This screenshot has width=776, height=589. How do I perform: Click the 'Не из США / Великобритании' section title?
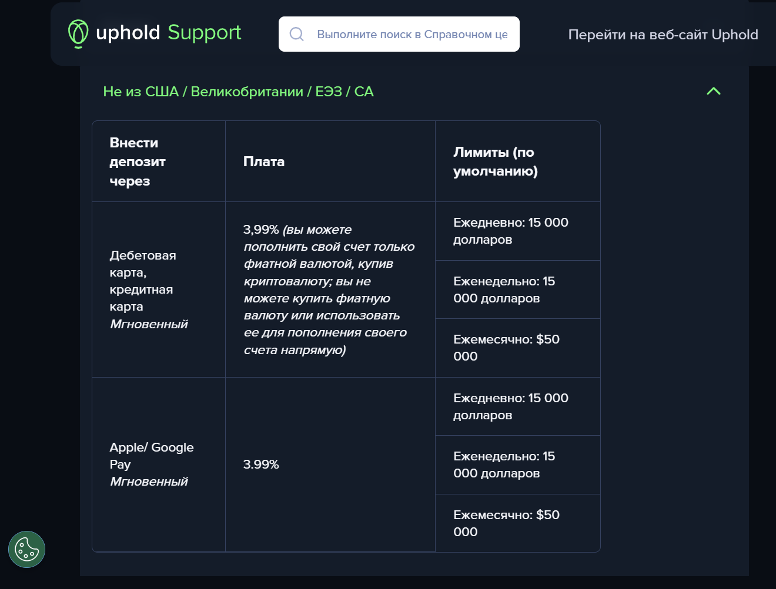(x=238, y=92)
